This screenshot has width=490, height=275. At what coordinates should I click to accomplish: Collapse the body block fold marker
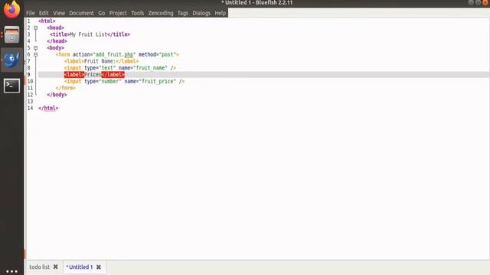click(36, 48)
